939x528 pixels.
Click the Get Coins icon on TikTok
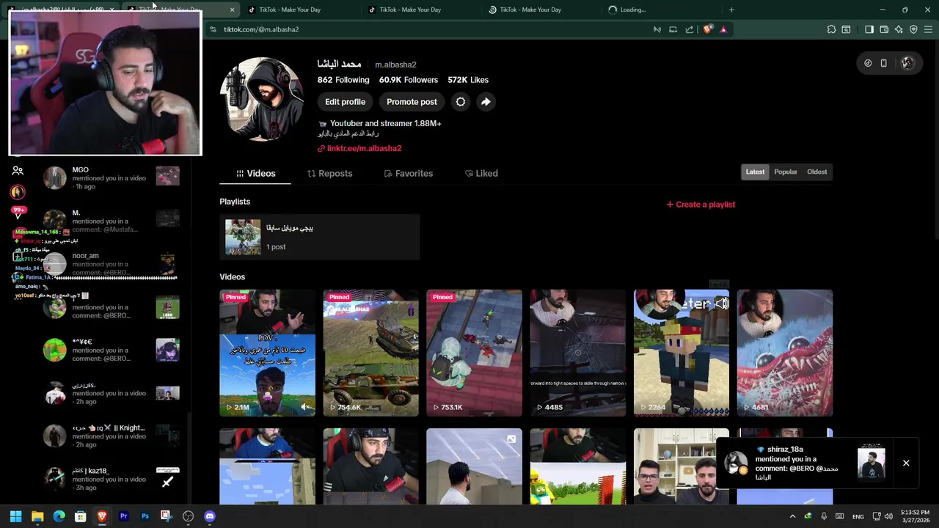(x=868, y=63)
